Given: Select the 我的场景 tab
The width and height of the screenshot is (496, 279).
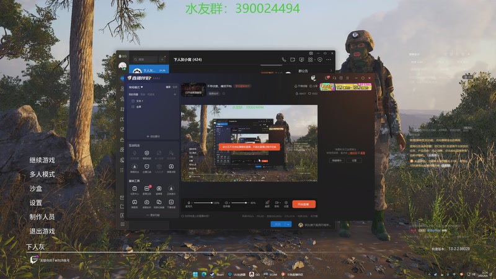Looking at the screenshot, I should point(133,94).
